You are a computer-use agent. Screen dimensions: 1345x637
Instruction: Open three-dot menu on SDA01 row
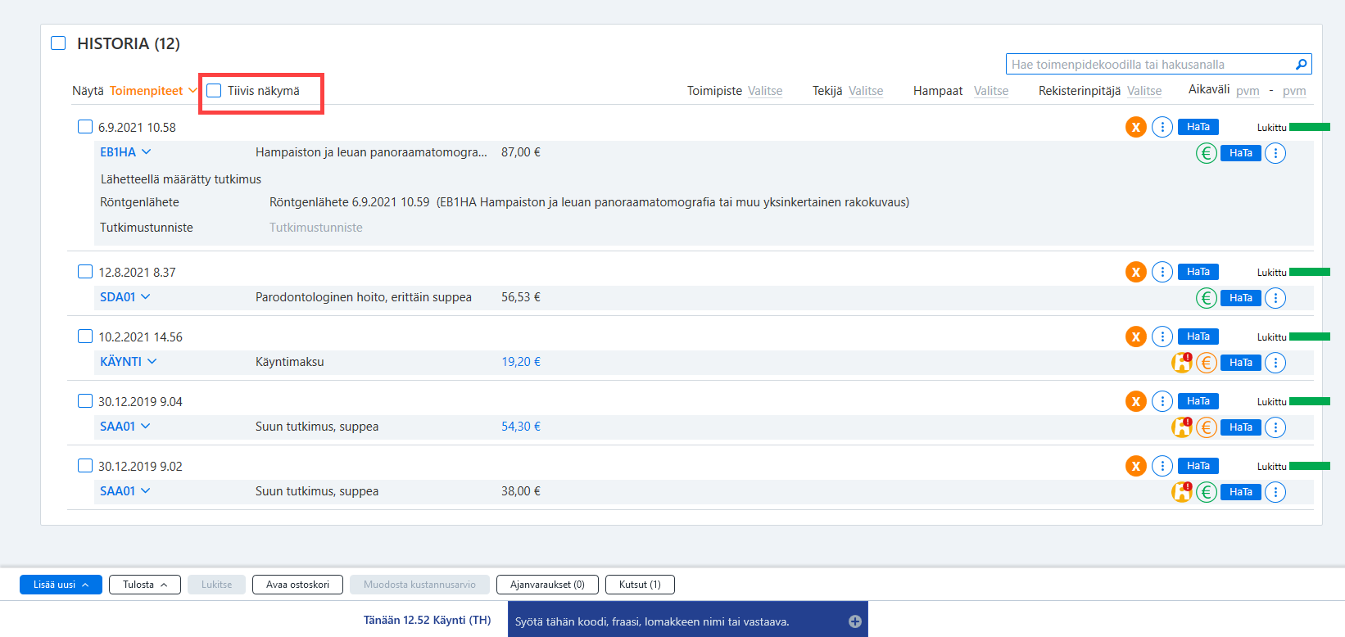tap(1275, 298)
